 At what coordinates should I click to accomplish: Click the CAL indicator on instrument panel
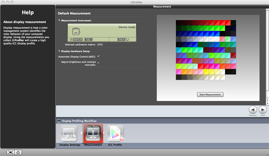tap(88, 40)
